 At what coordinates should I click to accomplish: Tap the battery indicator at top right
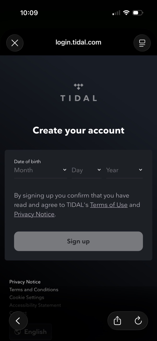pos(137,12)
